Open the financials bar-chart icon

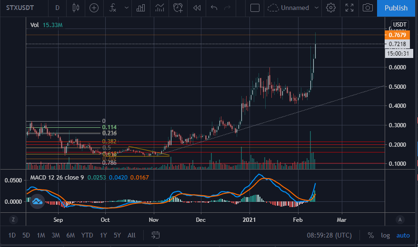140,8
